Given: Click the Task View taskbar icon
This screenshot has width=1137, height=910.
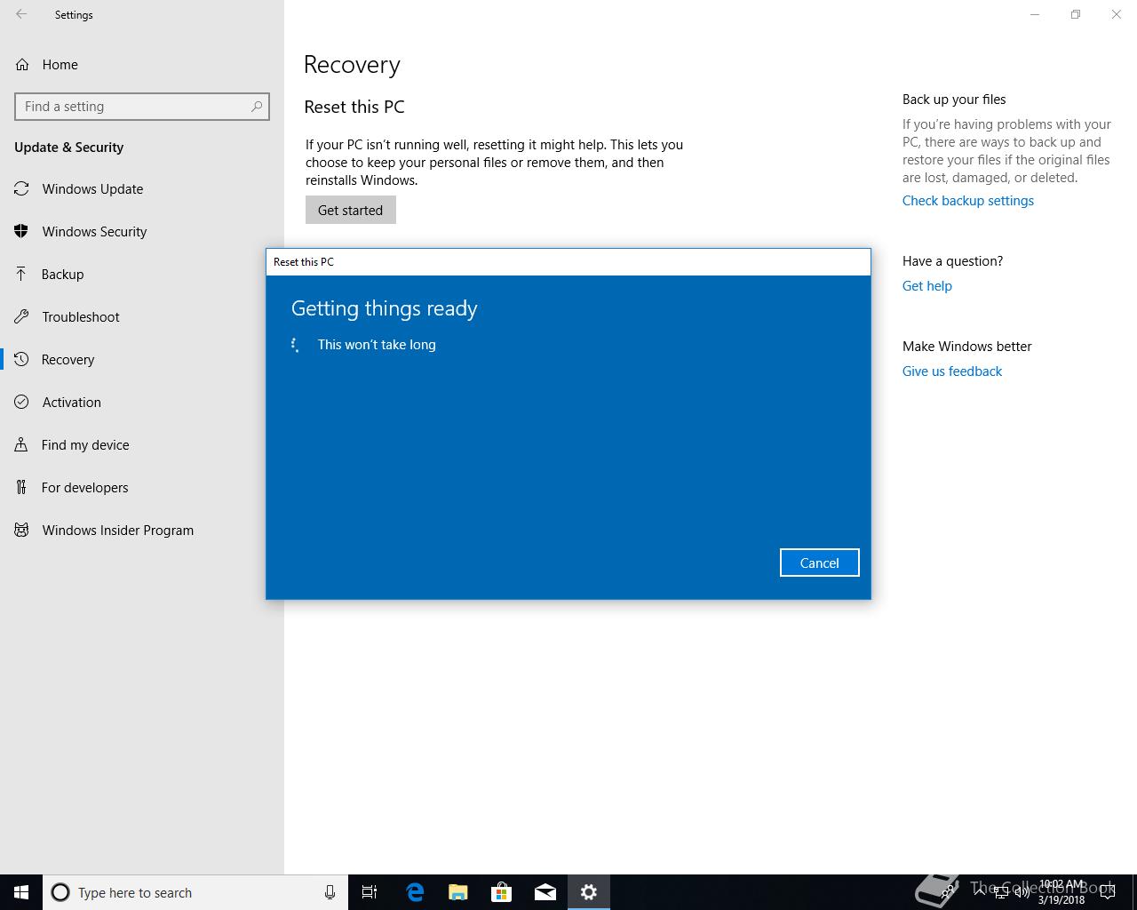Looking at the screenshot, I should [x=370, y=892].
